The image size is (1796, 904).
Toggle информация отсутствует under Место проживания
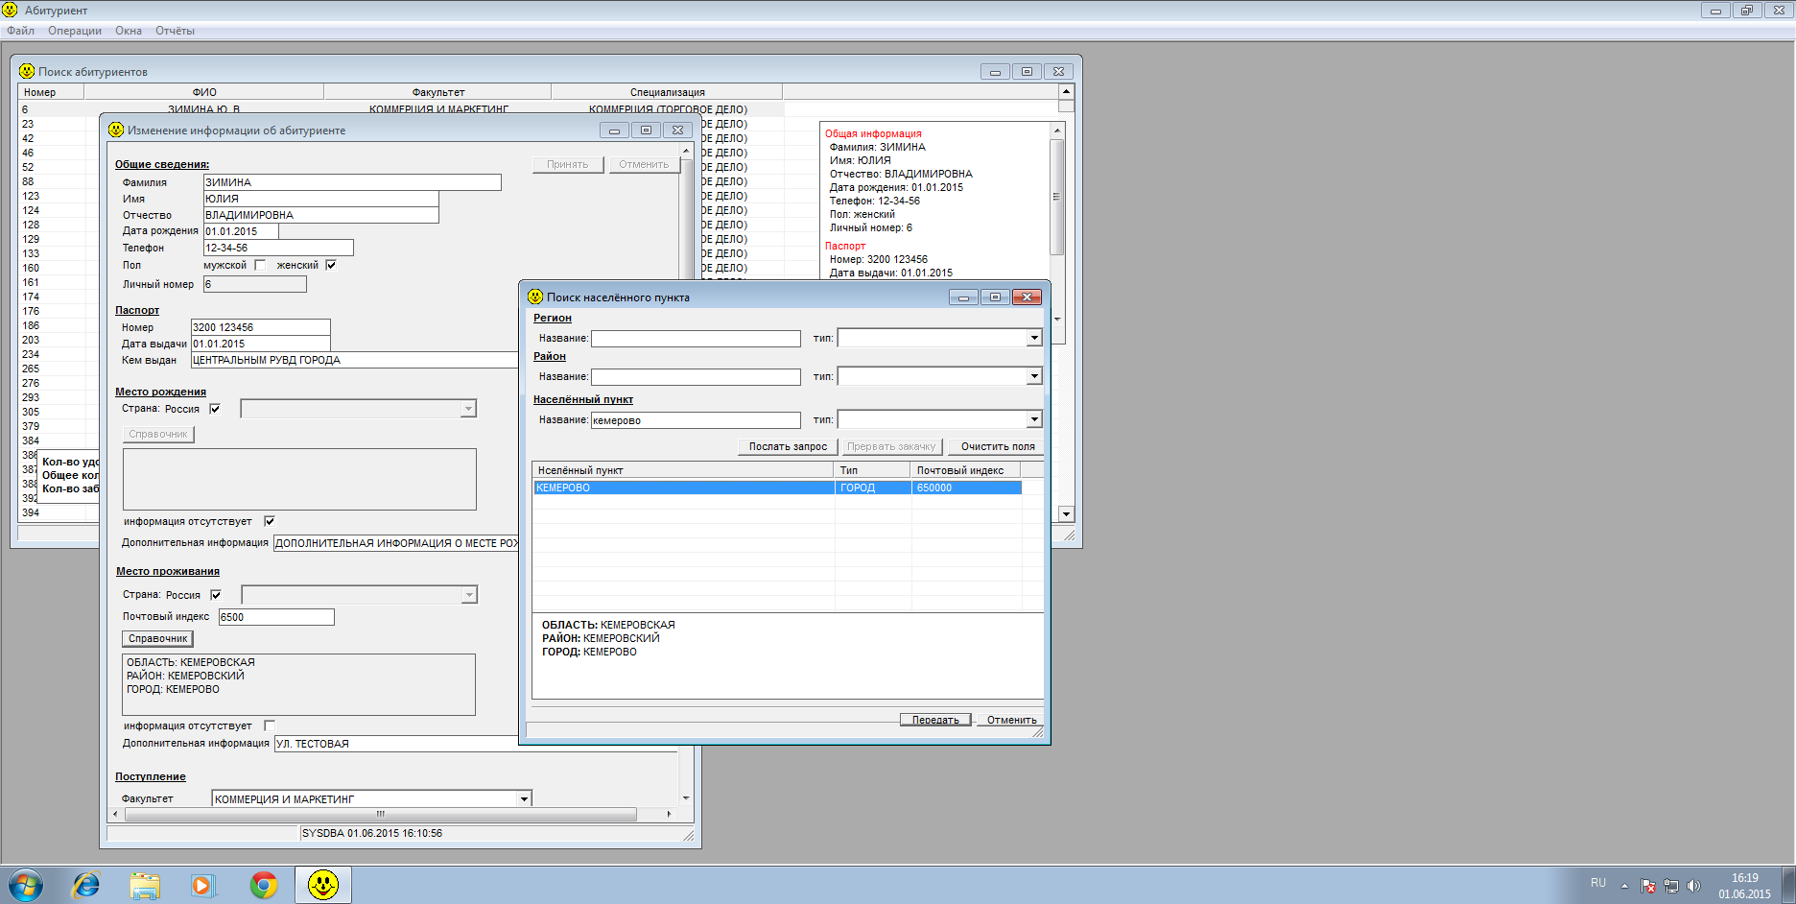pyautogui.click(x=270, y=726)
